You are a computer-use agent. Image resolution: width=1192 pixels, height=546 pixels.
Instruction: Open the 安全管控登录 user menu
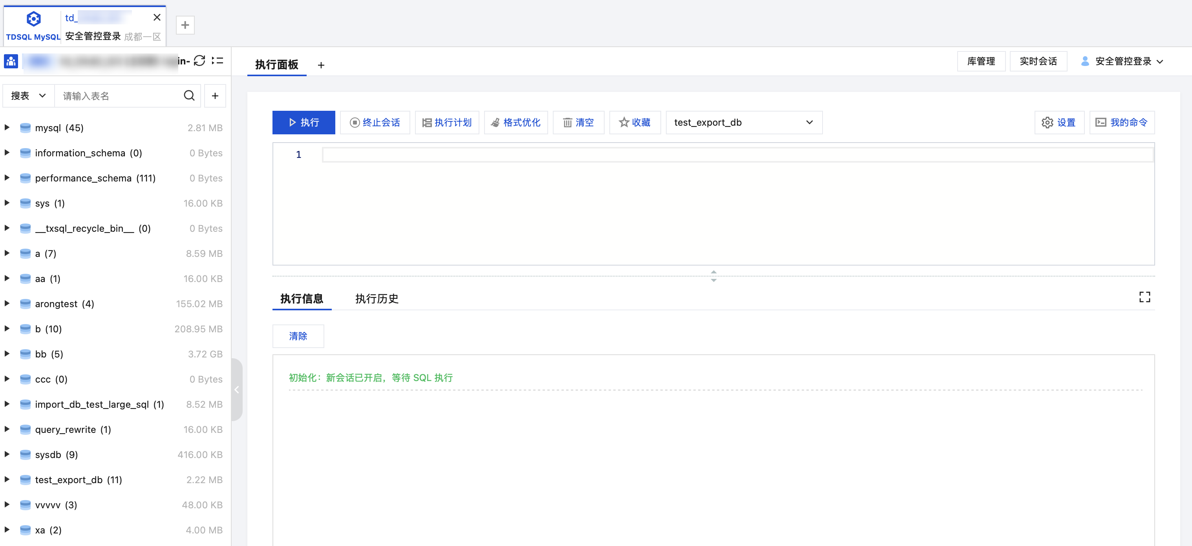(1122, 62)
